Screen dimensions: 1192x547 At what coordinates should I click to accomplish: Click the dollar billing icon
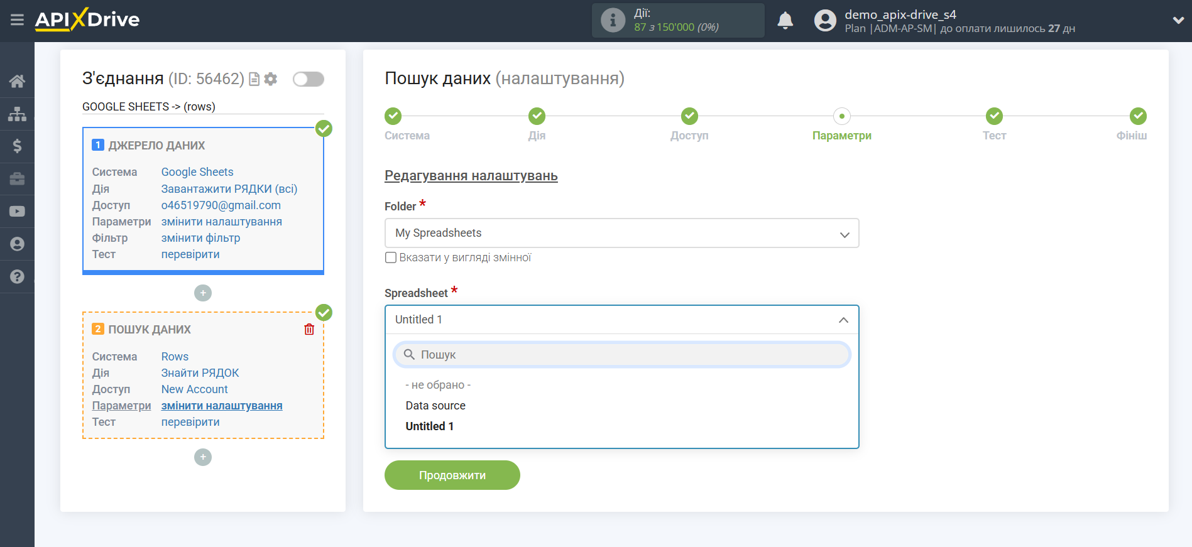tap(17, 146)
